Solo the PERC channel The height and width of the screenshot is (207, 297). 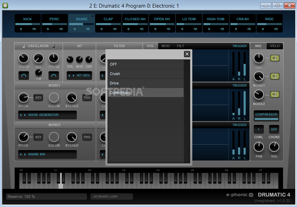click(x=48, y=29)
